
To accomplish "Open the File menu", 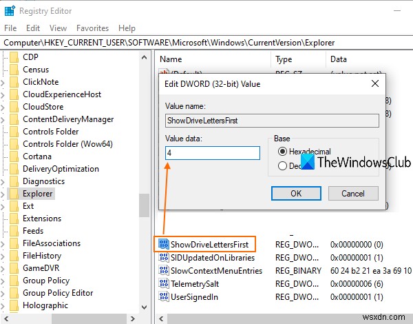I will 10,28.
